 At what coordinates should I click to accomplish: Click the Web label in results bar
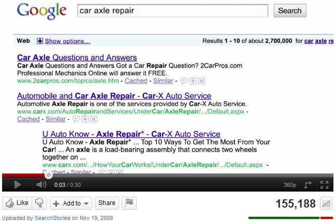coord(23,41)
